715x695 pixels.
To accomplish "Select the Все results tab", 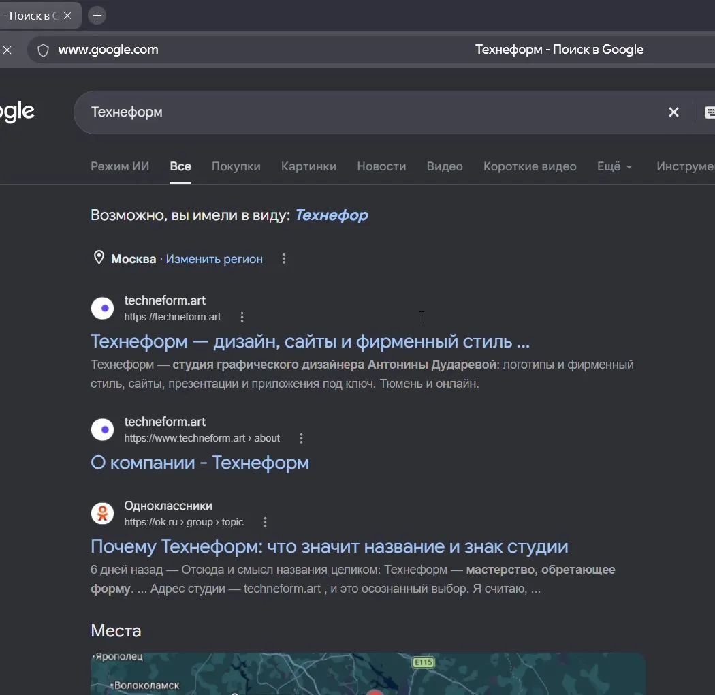I will pyautogui.click(x=180, y=166).
